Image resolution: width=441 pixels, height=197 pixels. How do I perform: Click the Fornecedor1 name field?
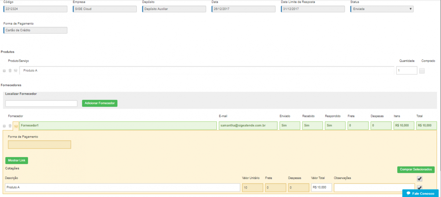118,125
